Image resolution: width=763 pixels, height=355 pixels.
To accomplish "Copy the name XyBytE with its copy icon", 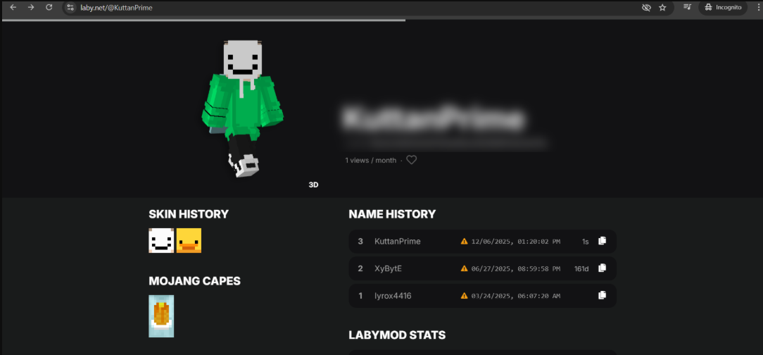I will pos(602,268).
